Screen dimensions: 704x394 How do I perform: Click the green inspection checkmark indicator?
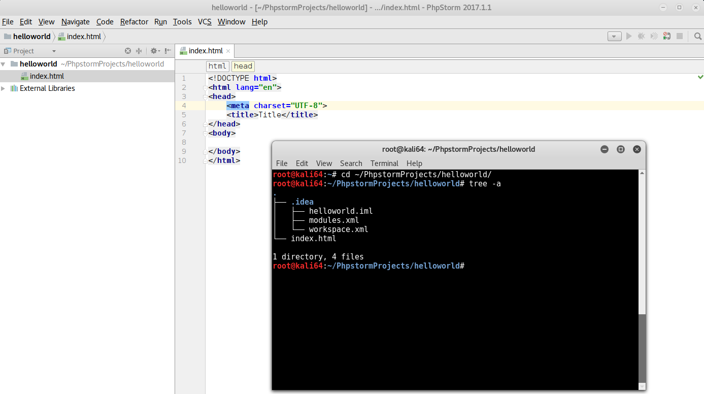click(x=700, y=77)
